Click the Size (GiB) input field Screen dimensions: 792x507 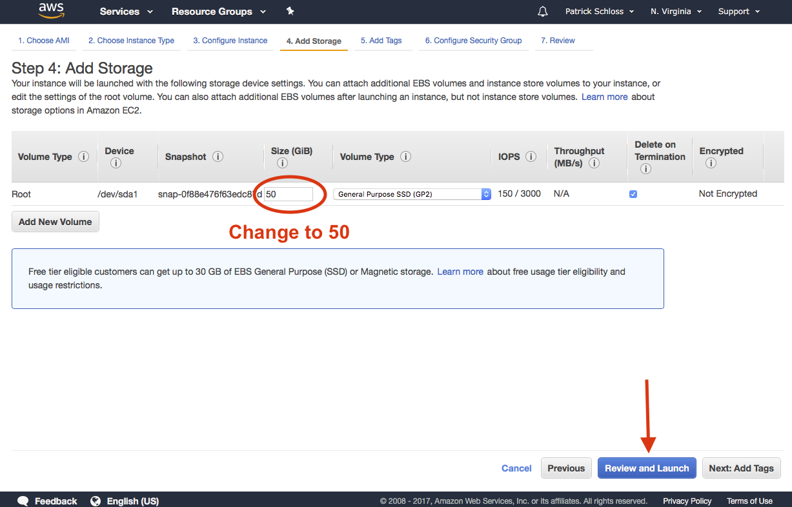click(289, 194)
